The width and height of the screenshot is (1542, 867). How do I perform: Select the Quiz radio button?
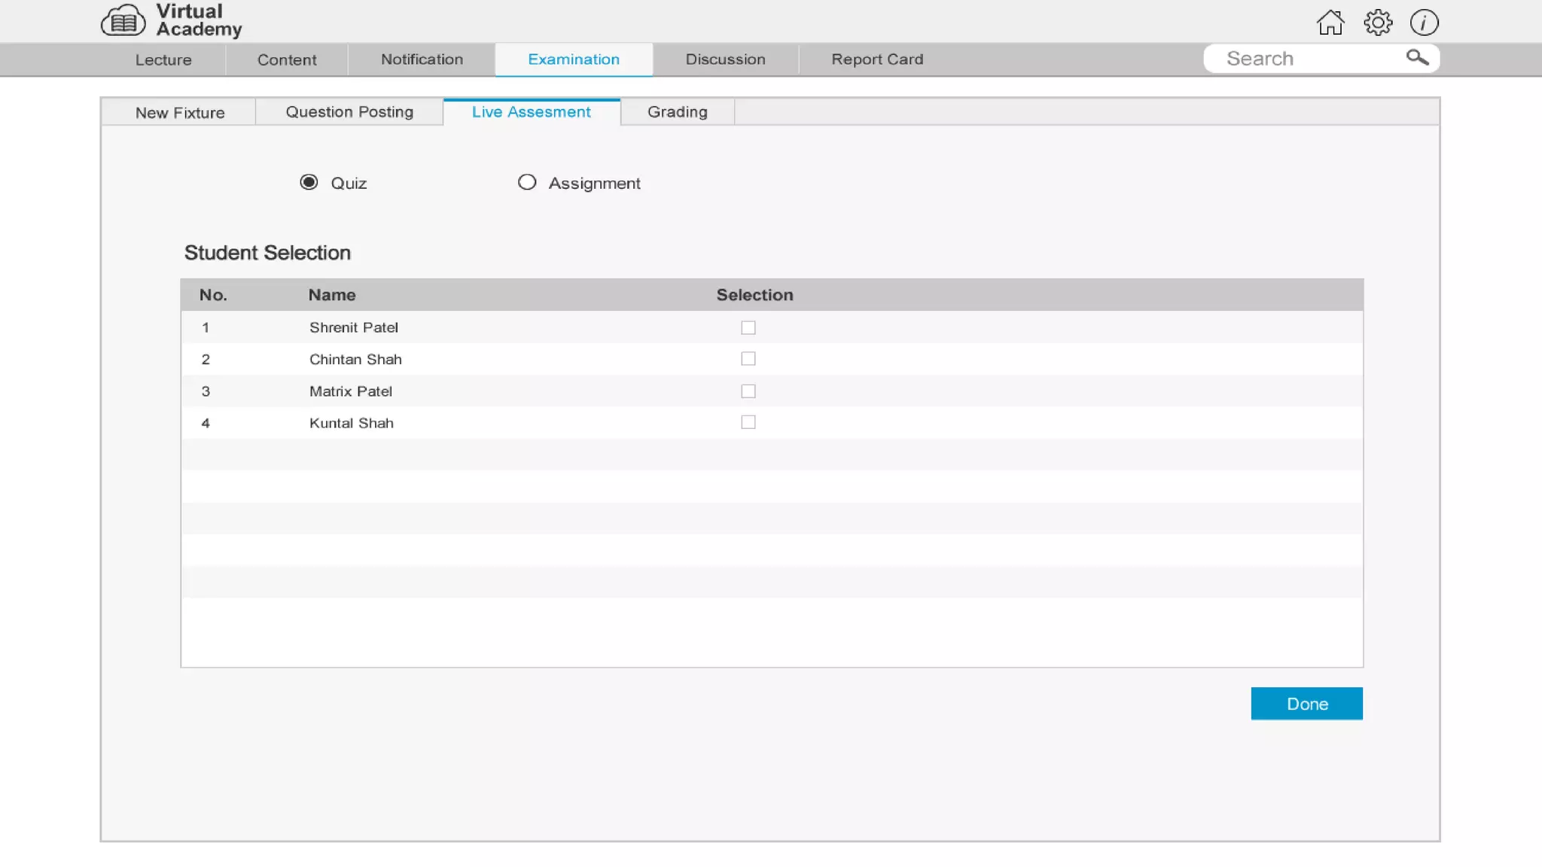pyautogui.click(x=309, y=183)
